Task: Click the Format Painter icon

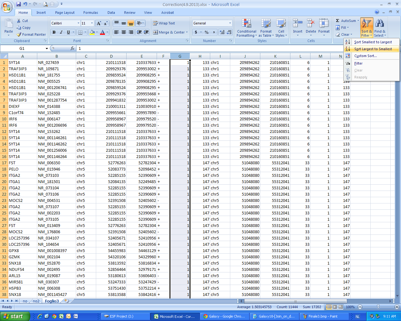Action: click(19, 34)
